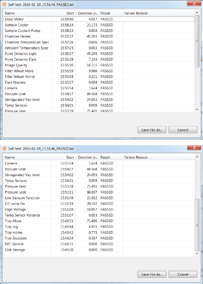Screen dimensions: 203x284
Task: Sort by Duration header in dialog listing Disk Storage
Action: click(87, 157)
